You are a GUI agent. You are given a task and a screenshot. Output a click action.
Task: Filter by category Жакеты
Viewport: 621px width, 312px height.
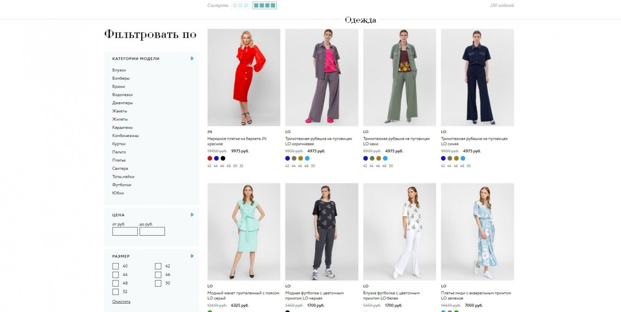coord(120,111)
